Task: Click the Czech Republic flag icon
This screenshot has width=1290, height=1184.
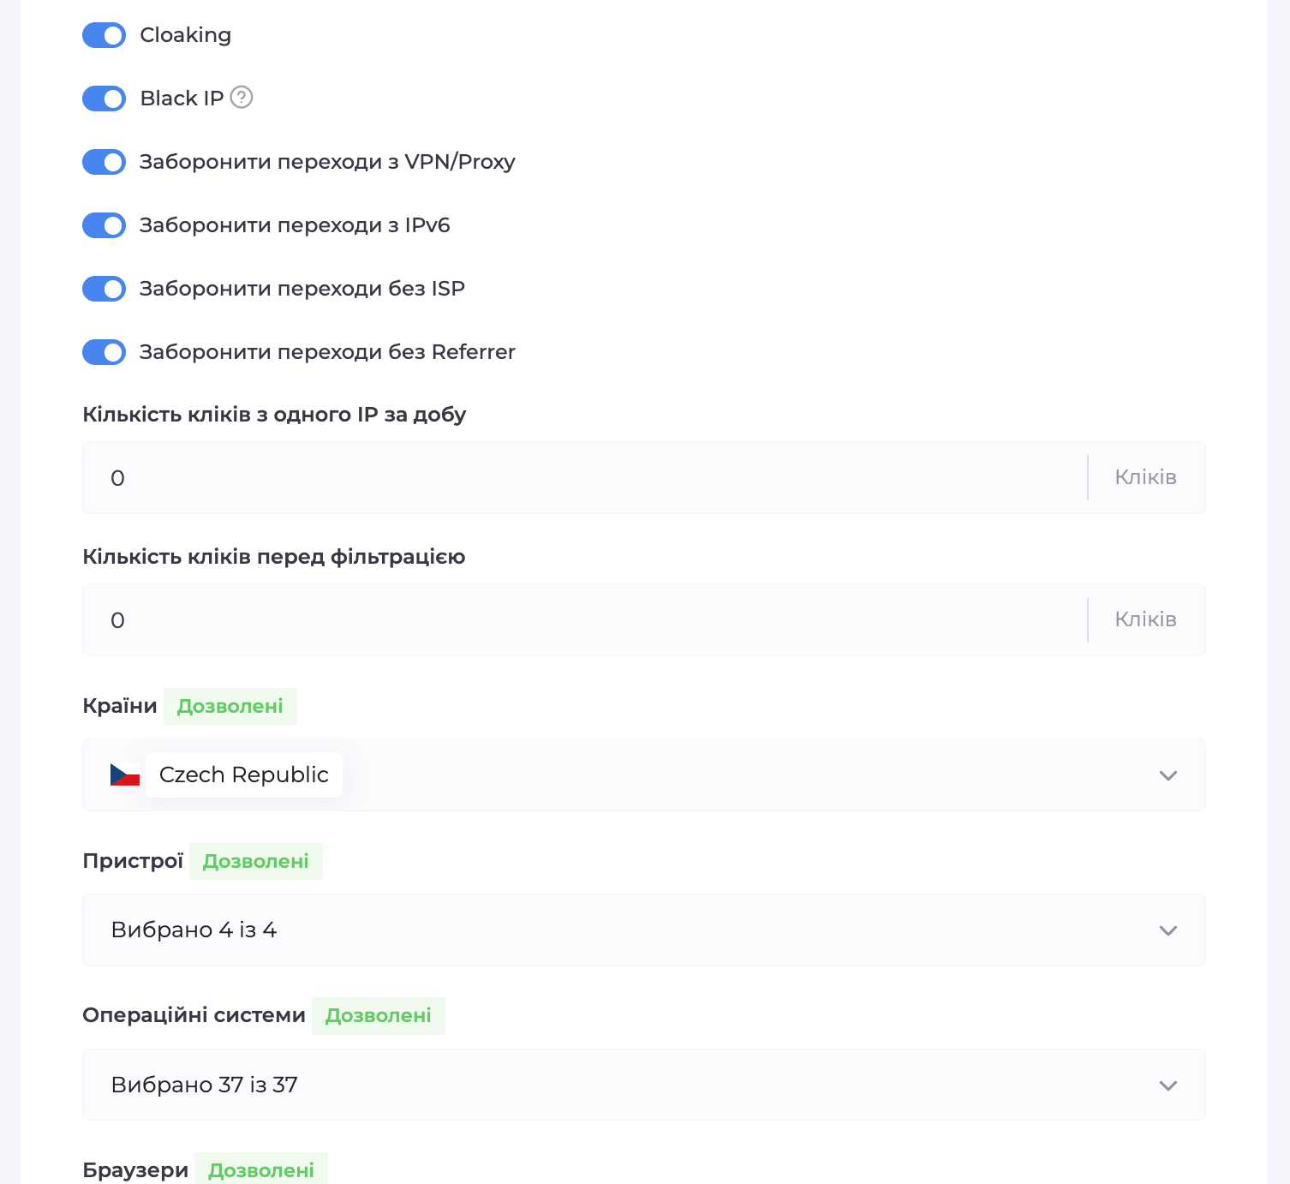Action: [125, 775]
